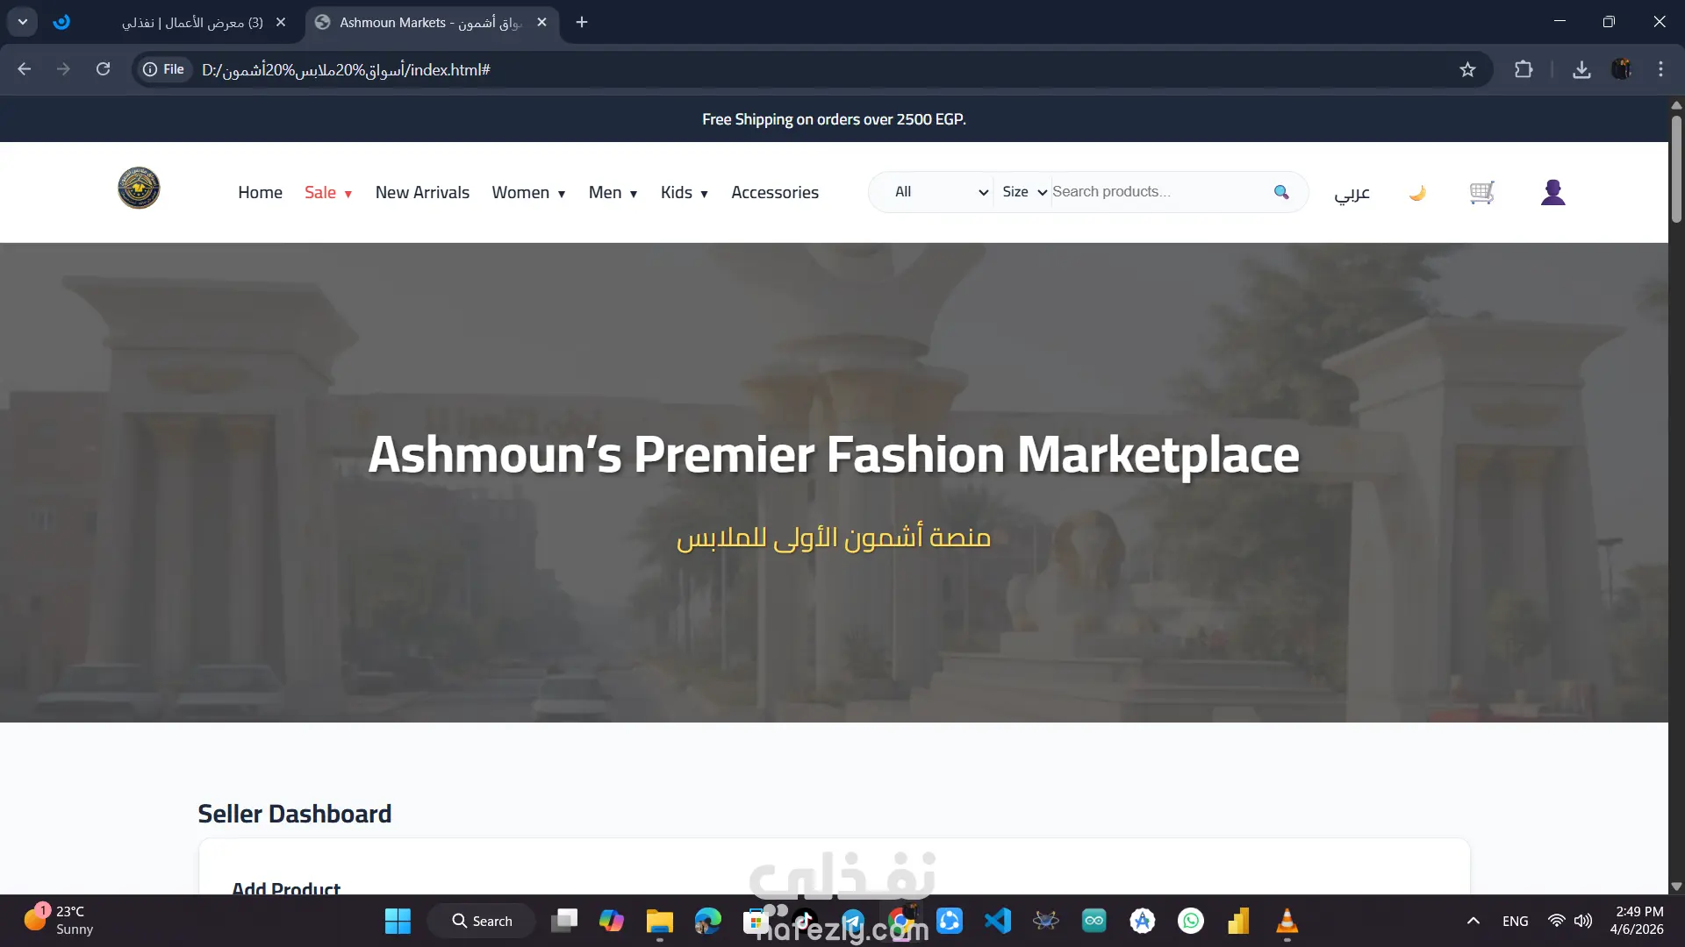Go to New Arrivals page

pyautogui.click(x=422, y=193)
